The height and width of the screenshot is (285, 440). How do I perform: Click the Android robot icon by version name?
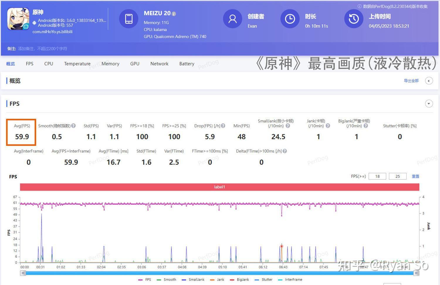(34, 23)
